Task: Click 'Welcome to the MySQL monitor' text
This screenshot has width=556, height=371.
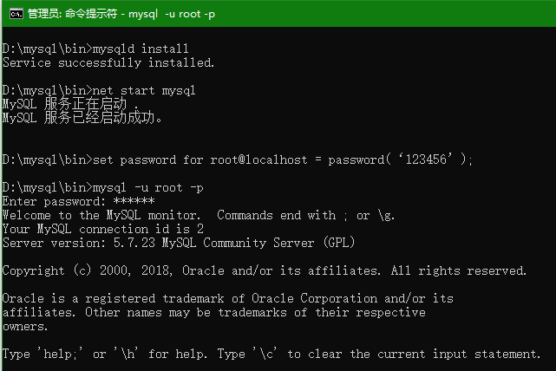Action: click(102, 215)
